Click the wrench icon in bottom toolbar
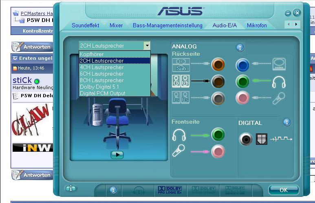The image size is (315, 203). point(114,190)
